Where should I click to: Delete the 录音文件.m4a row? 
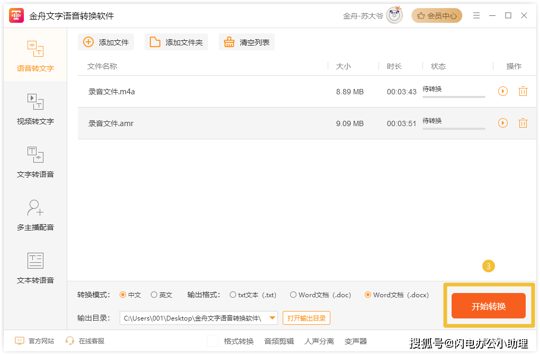click(x=523, y=91)
